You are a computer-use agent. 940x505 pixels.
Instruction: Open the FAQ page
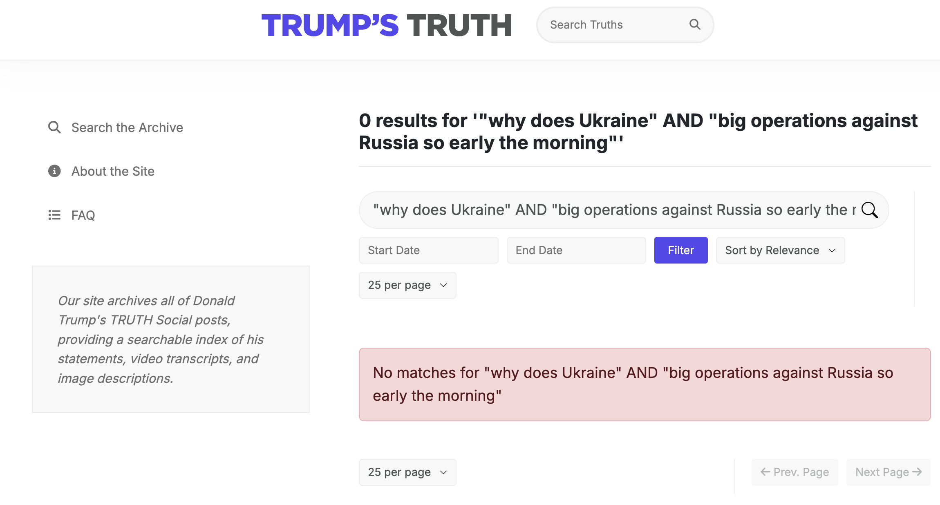pos(83,215)
